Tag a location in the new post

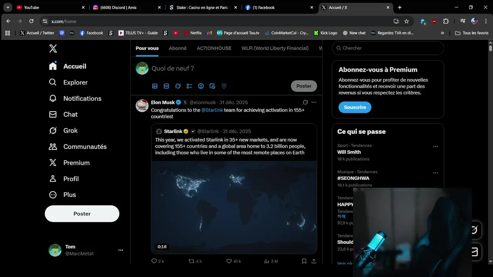(x=224, y=86)
